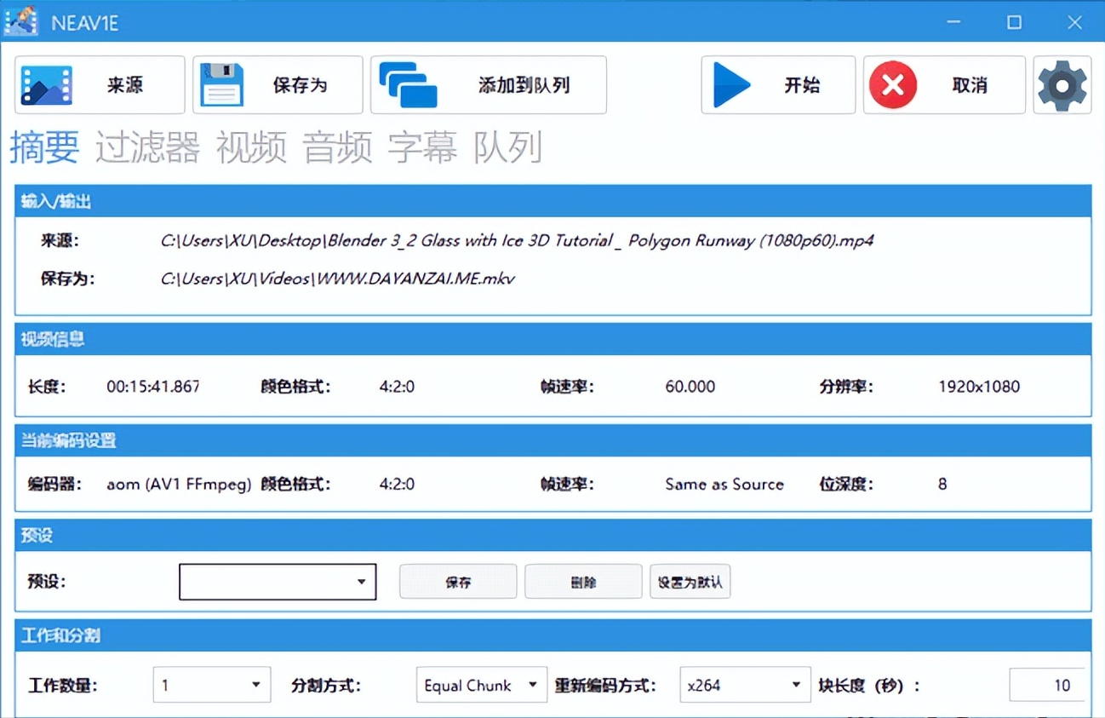Go to the 字幕 tab
Image resolution: width=1105 pixels, height=718 pixels.
[423, 148]
